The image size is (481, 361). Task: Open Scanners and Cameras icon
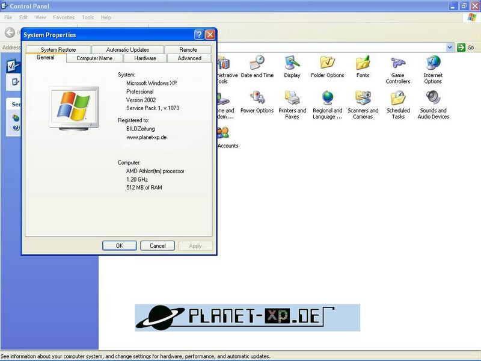click(x=363, y=105)
